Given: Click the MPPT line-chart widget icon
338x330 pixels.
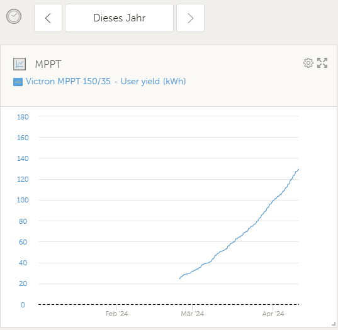Looking at the screenshot, I should (20, 64).
